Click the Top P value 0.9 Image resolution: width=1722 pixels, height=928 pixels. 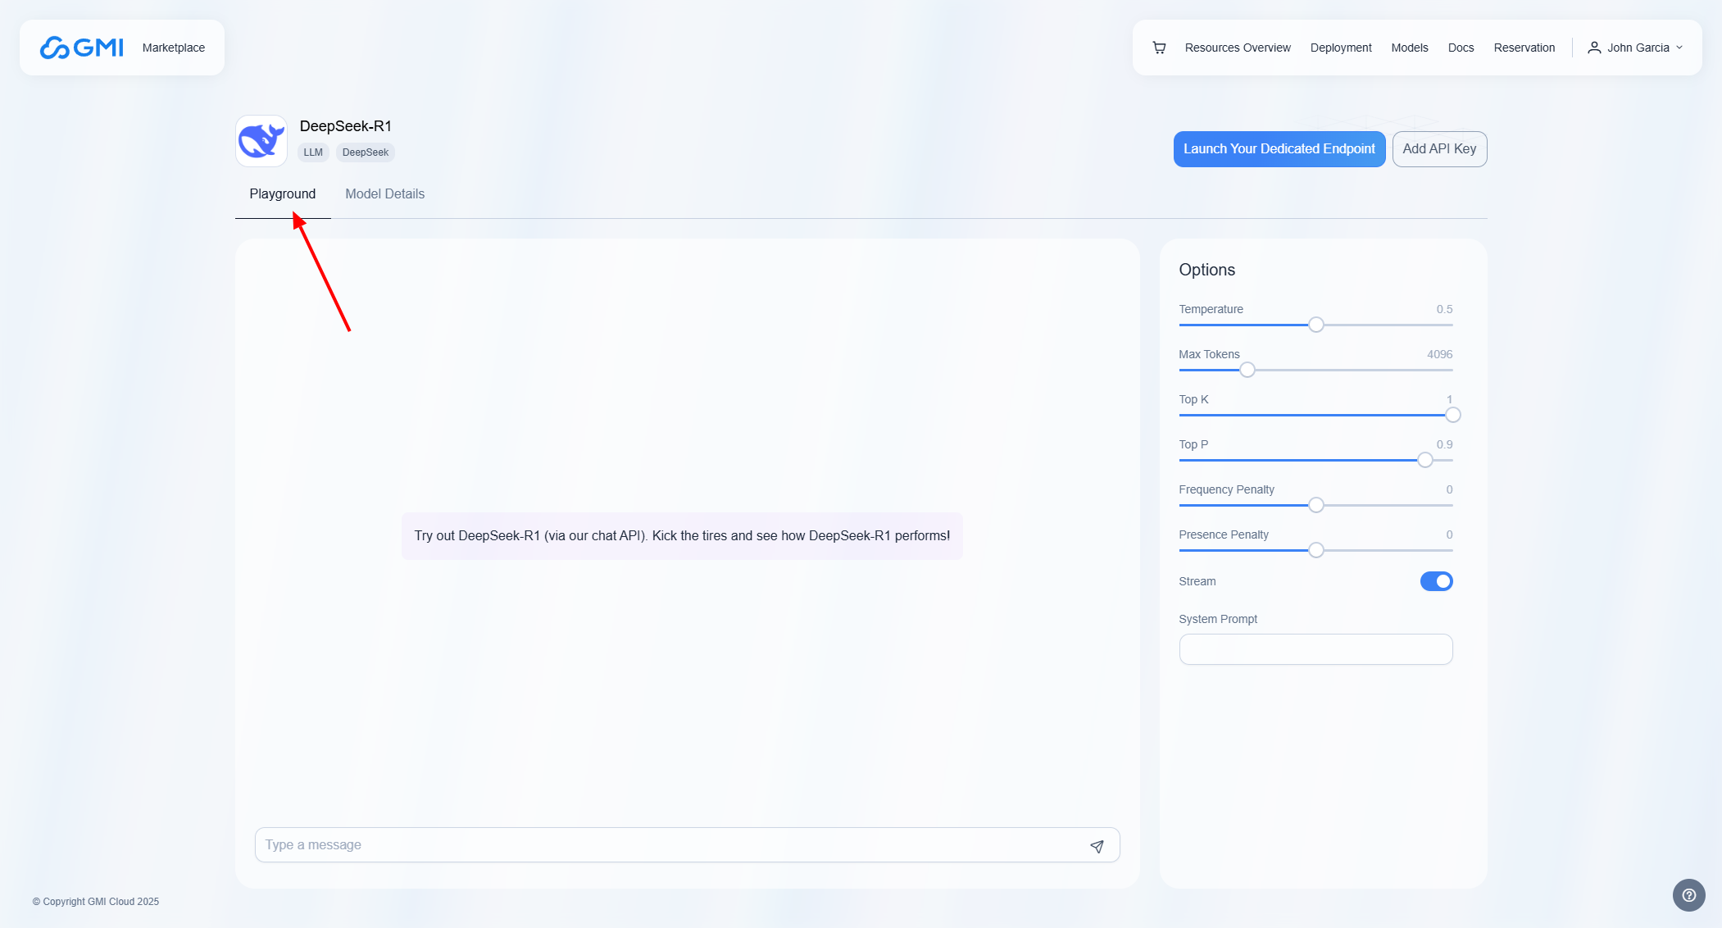[x=1444, y=444]
